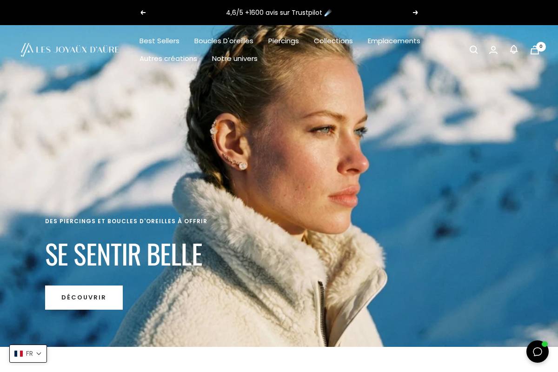Show previous announcement with left arrow
Viewport: 558px width, 372px height.
click(143, 13)
